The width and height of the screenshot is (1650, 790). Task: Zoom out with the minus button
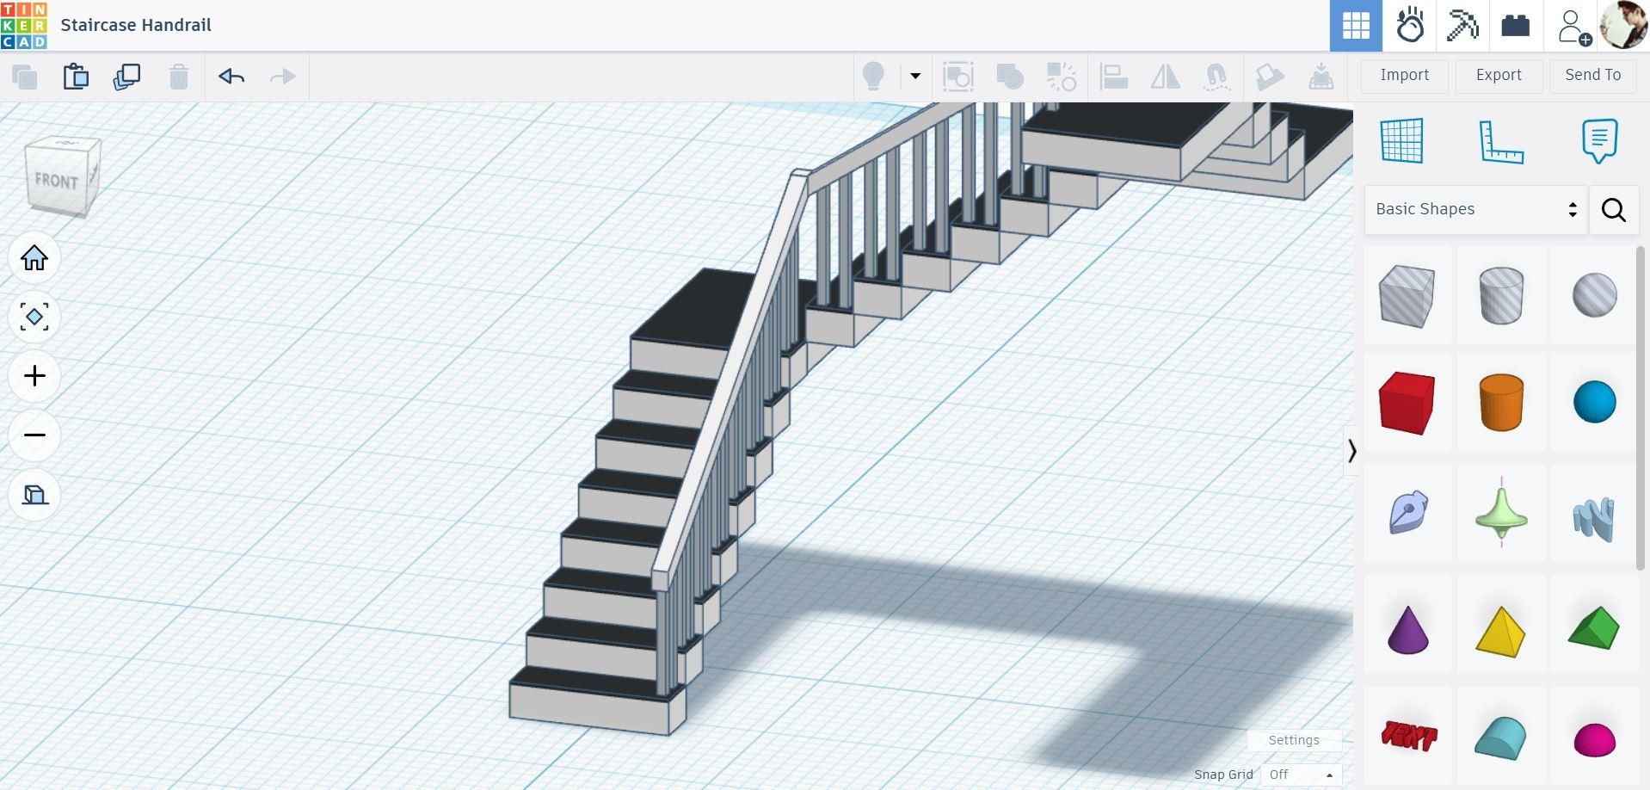point(34,435)
